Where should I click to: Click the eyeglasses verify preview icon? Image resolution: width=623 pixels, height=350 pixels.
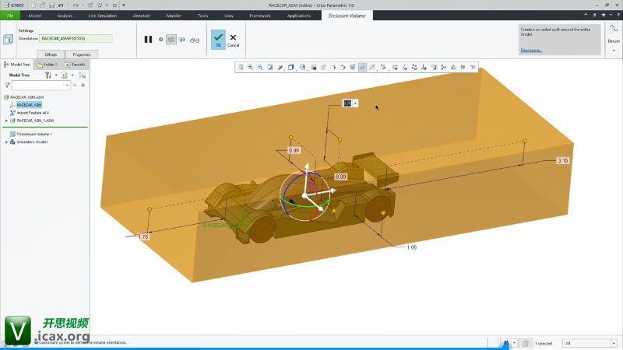click(x=195, y=39)
